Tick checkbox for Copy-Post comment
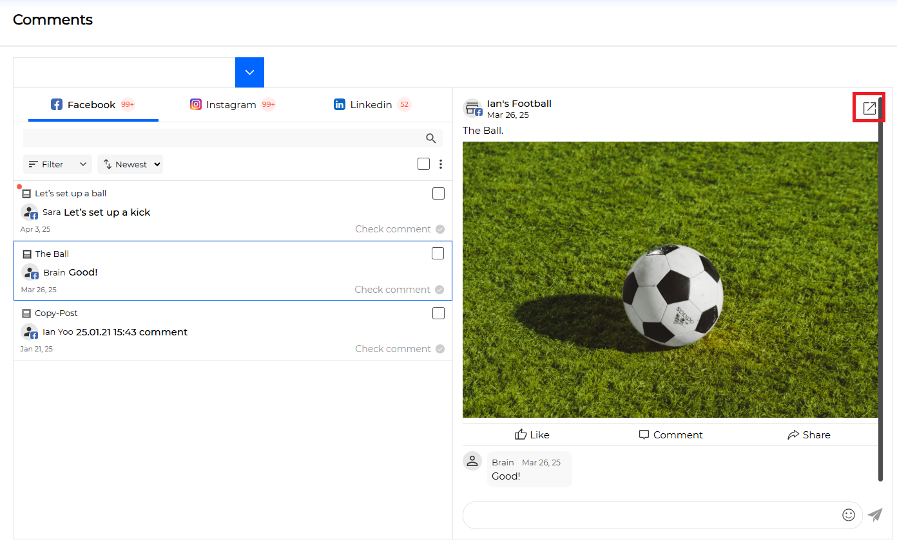The height and width of the screenshot is (551, 897). pos(438,313)
